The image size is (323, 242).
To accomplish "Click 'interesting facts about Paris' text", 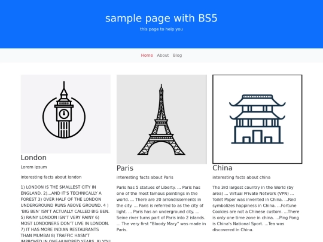I will point(145,177).
